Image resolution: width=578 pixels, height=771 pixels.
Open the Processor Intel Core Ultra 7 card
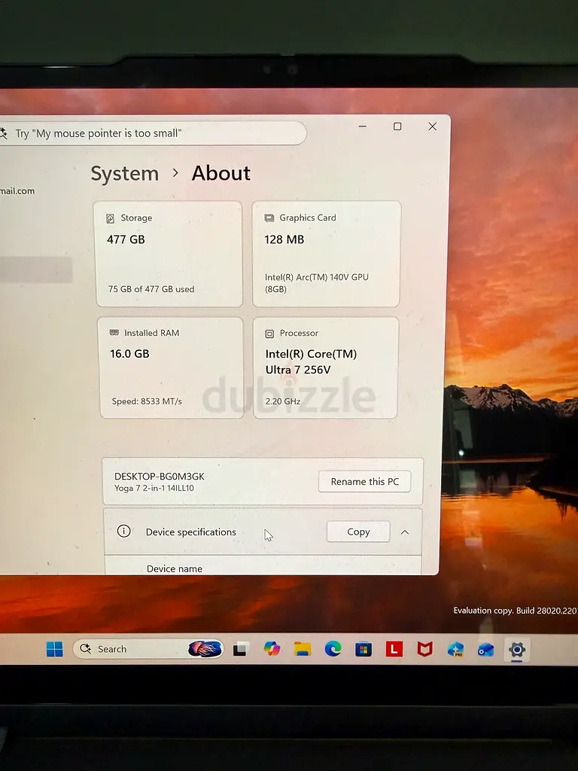(325, 367)
